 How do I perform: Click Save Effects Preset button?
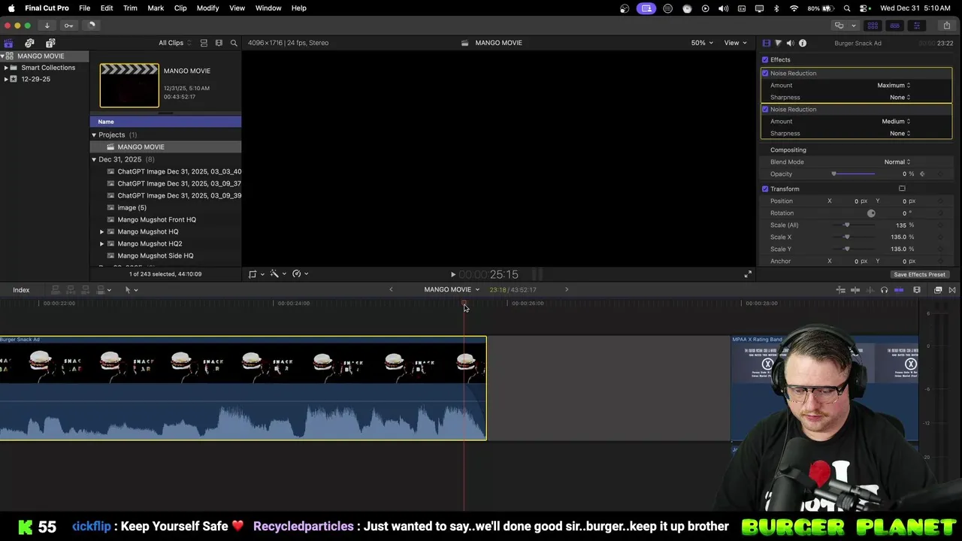click(x=919, y=274)
